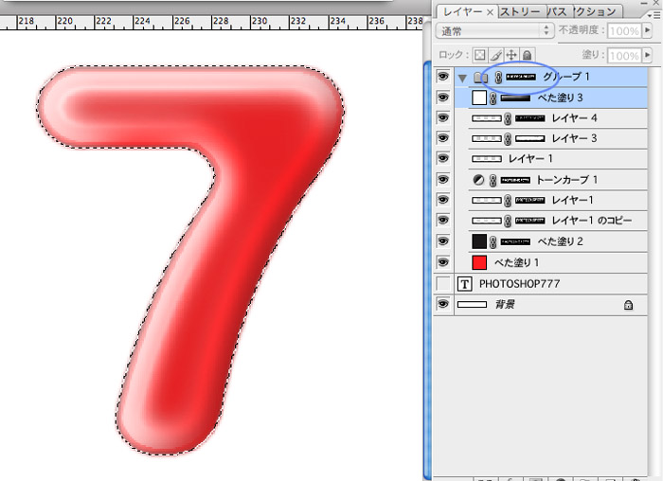Click padlock icon on 背景 layer

click(627, 305)
